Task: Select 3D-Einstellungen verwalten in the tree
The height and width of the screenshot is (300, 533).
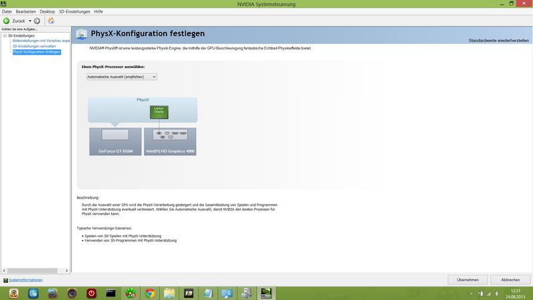Action: point(34,46)
